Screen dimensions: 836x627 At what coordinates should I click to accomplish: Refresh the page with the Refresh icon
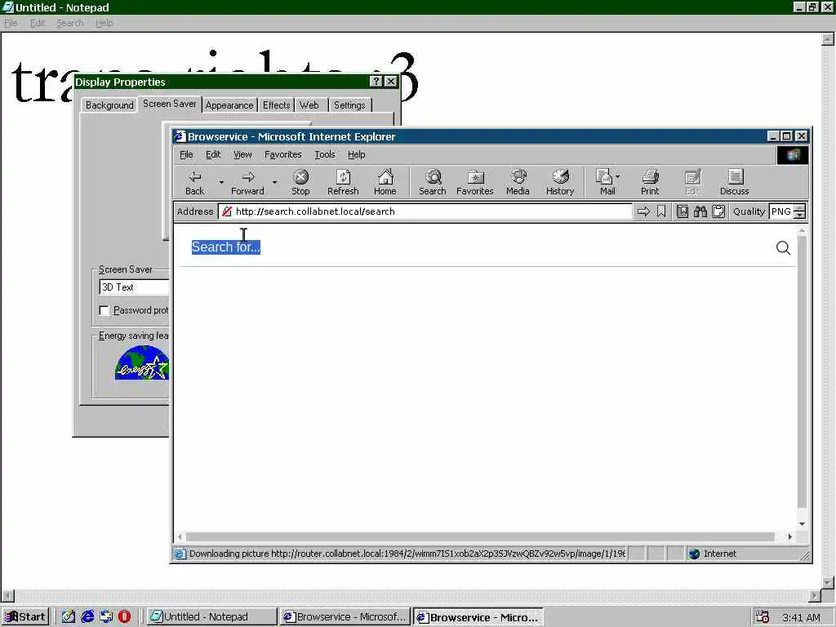click(x=343, y=182)
